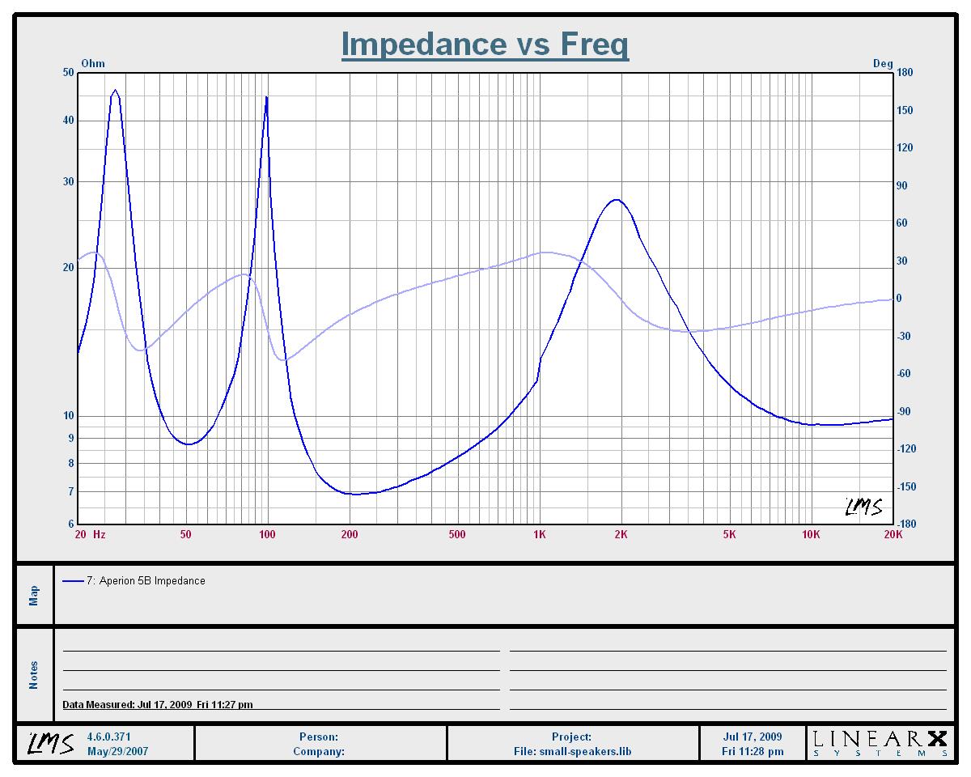Select the Aperion 5B Impedance legend entry
This screenshot has height=777, width=971.
(151, 581)
